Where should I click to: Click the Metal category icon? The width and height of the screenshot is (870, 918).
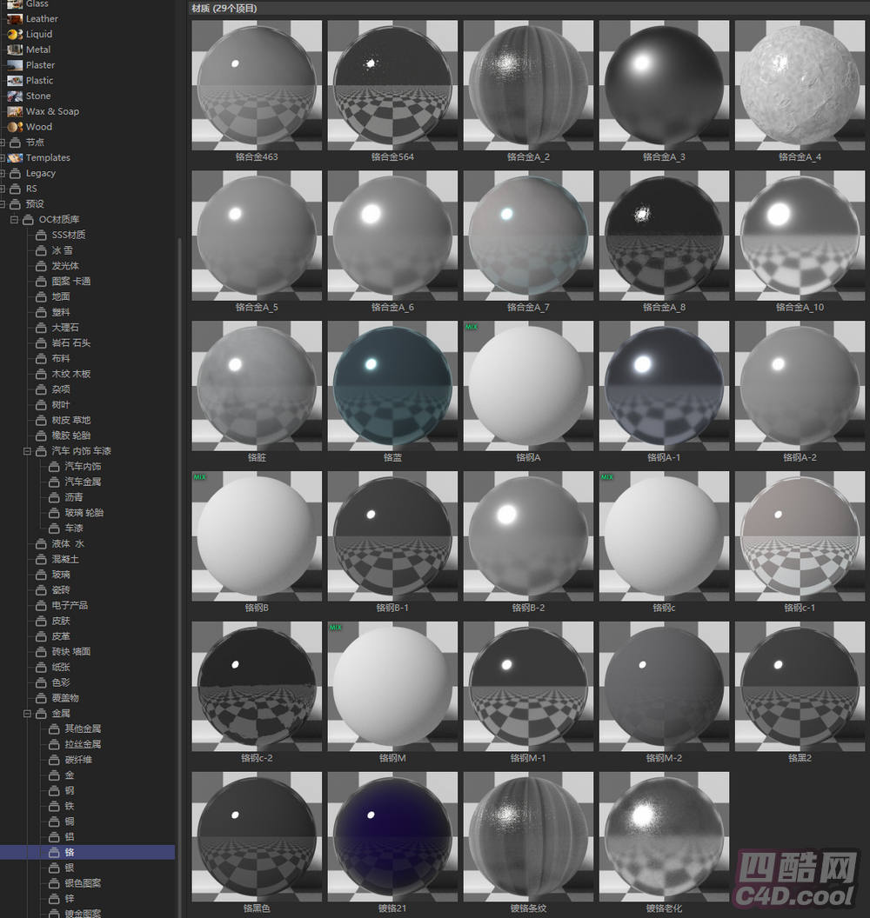(x=15, y=50)
